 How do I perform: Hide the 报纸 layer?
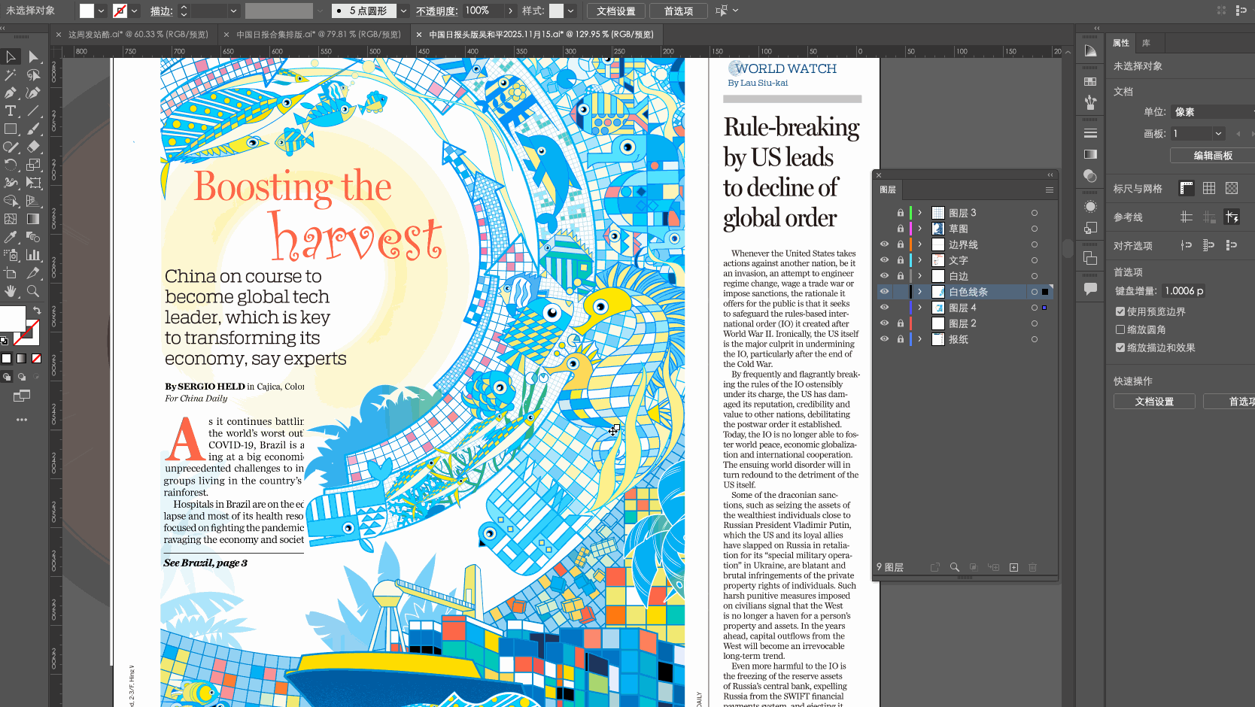(x=884, y=339)
